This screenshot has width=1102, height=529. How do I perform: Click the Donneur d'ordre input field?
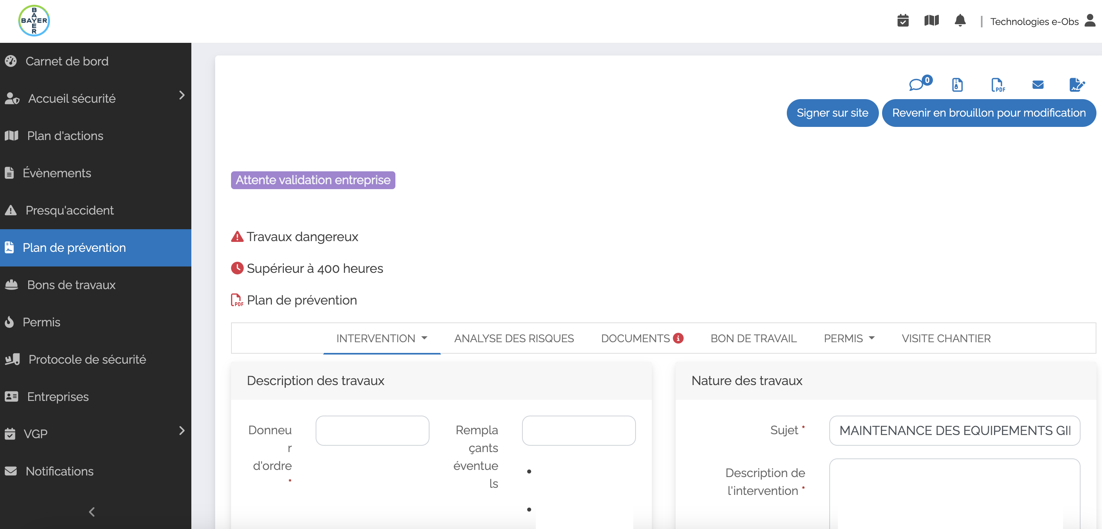click(x=373, y=430)
